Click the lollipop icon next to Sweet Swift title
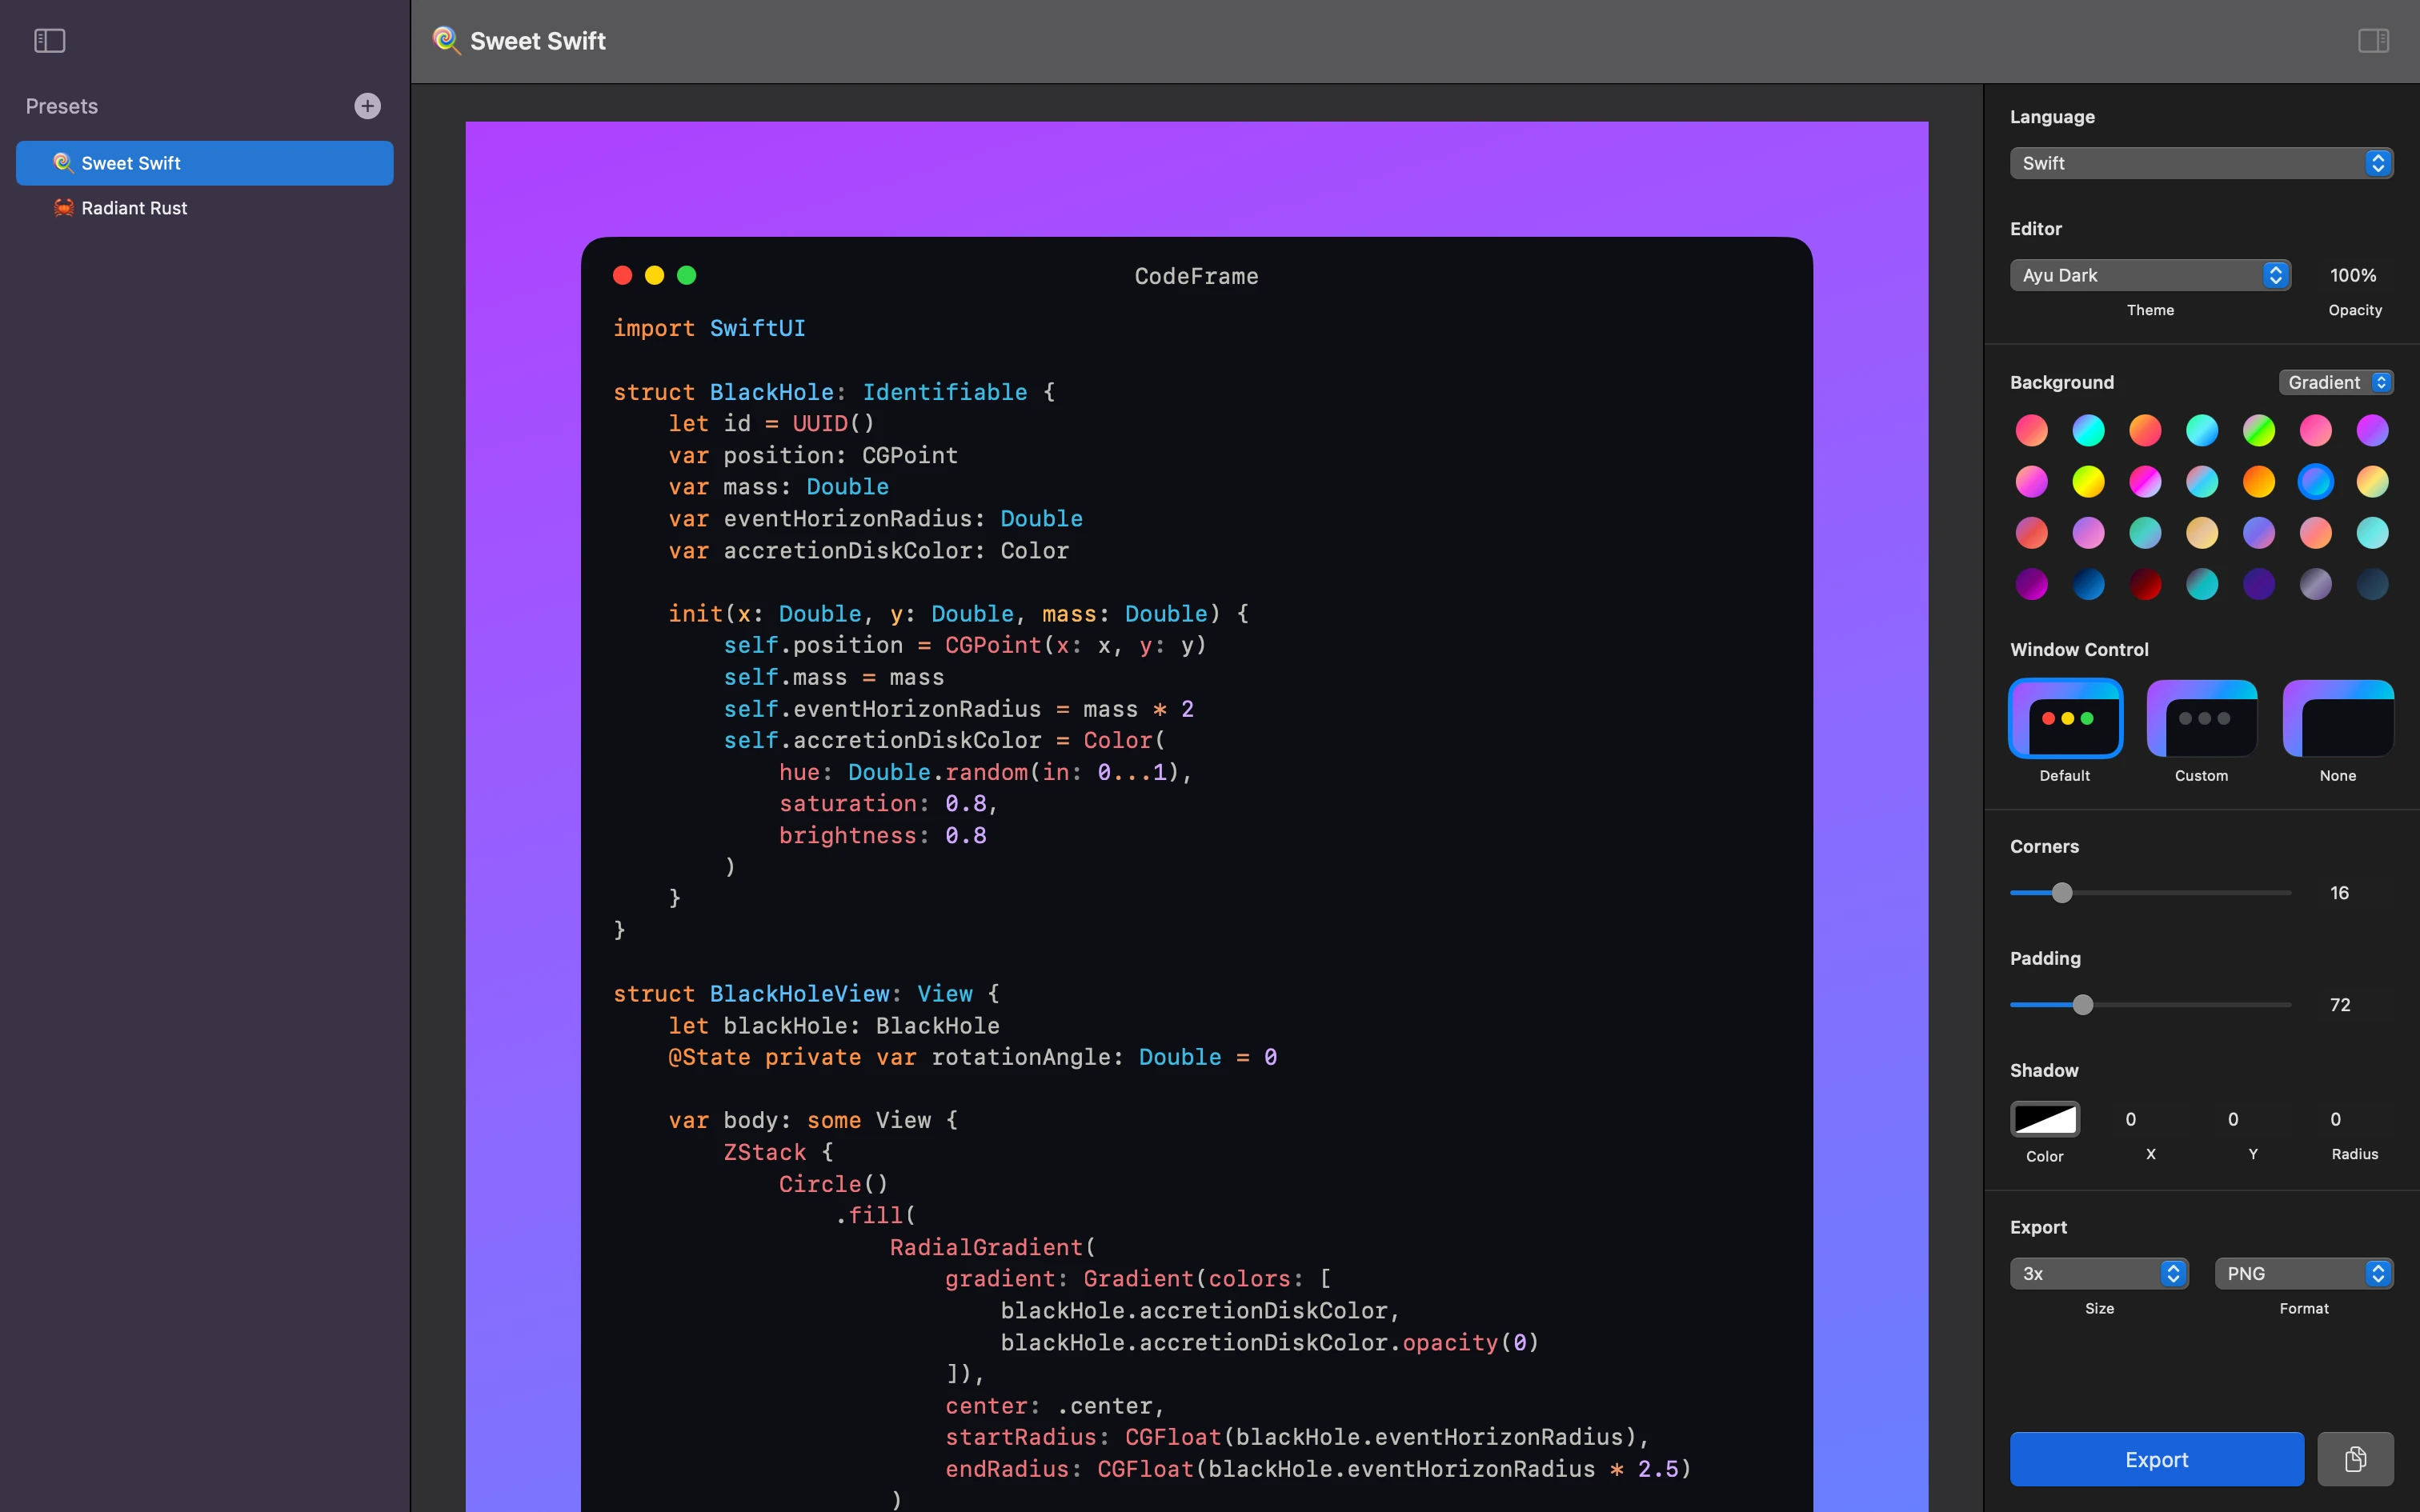The width and height of the screenshot is (2420, 1512). click(x=446, y=41)
